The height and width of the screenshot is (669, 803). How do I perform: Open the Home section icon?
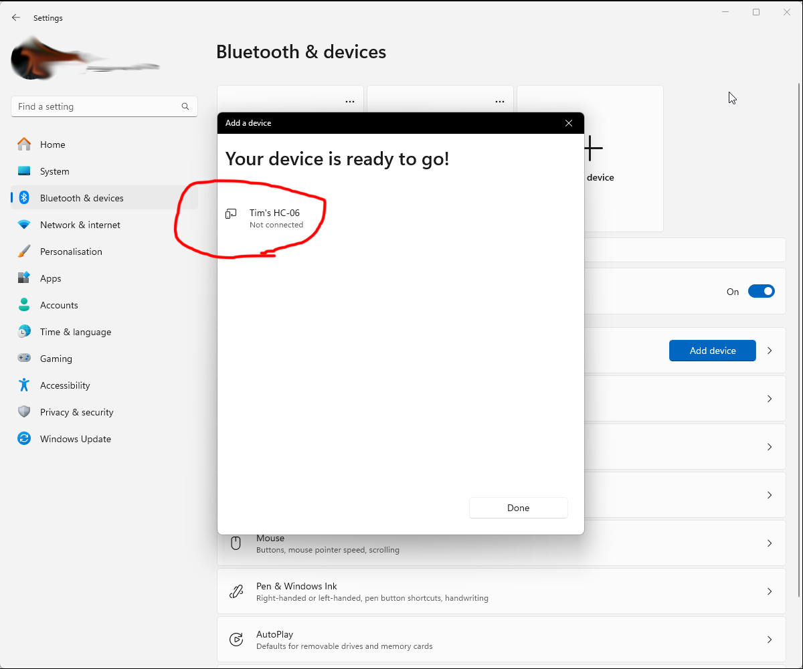pyautogui.click(x=23, y=145)
